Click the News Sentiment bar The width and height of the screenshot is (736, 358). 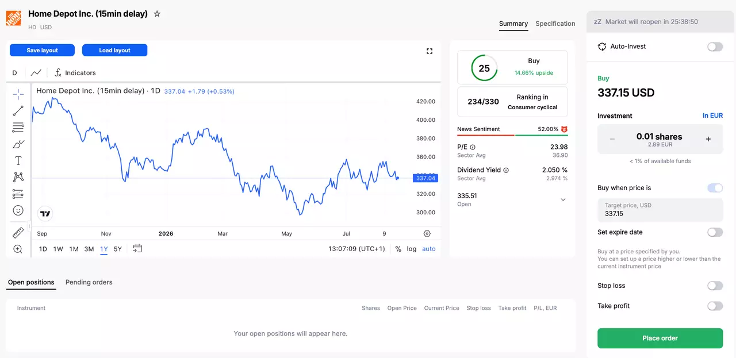point(512,135)
